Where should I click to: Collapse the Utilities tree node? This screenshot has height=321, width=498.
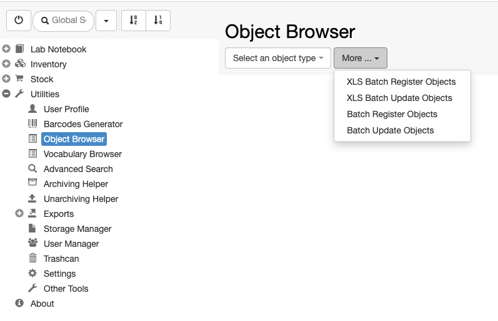(x=6, y=93)
